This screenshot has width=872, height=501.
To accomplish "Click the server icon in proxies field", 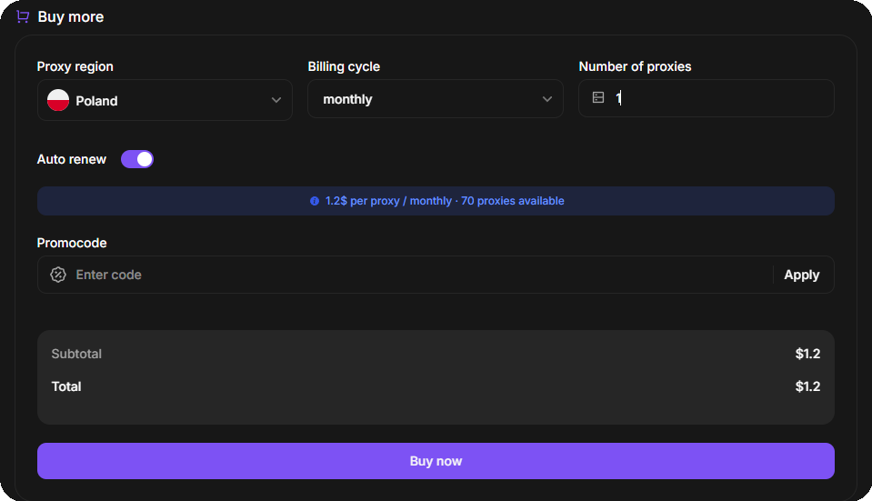I will 598,98.
